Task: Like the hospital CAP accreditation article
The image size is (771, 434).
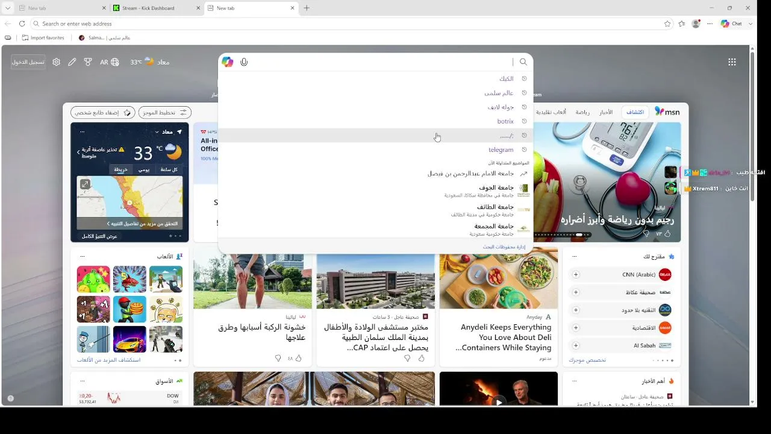Action: [x=421, y=358]
